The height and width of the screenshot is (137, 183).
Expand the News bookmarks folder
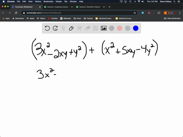(77, 18)
